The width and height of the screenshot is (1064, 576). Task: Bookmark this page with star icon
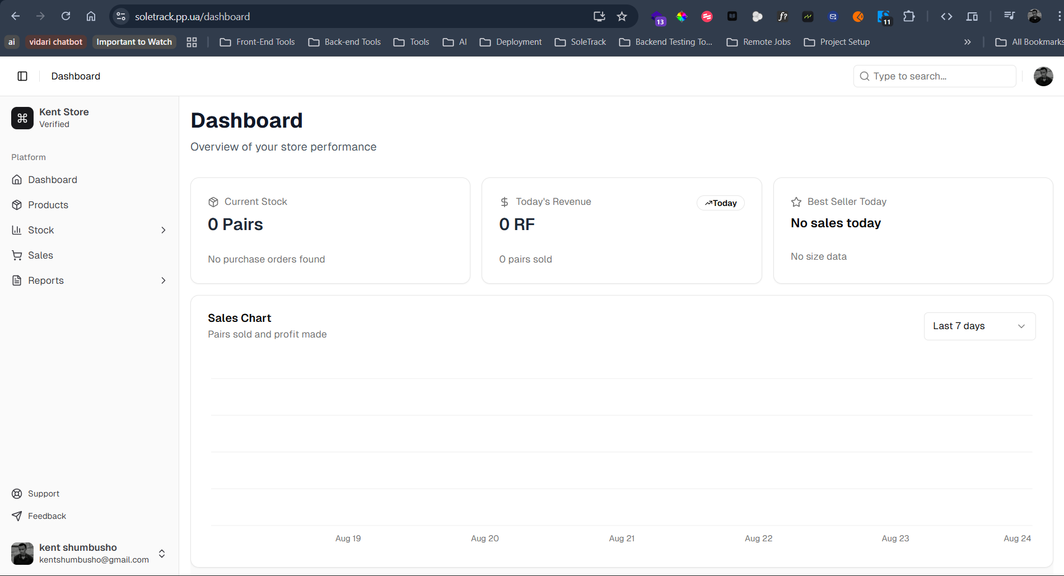pos(622,17)
